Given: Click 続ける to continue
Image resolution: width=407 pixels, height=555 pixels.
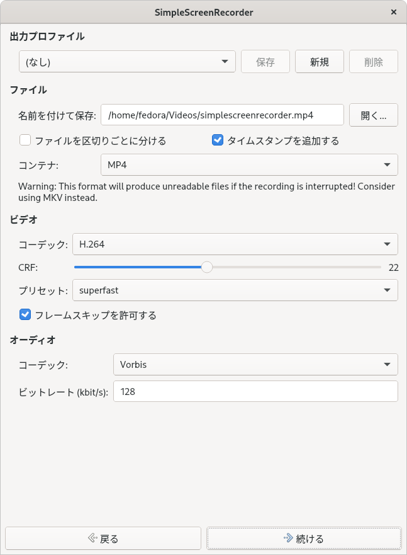Looking at the screenshot, I should [304, 539].
